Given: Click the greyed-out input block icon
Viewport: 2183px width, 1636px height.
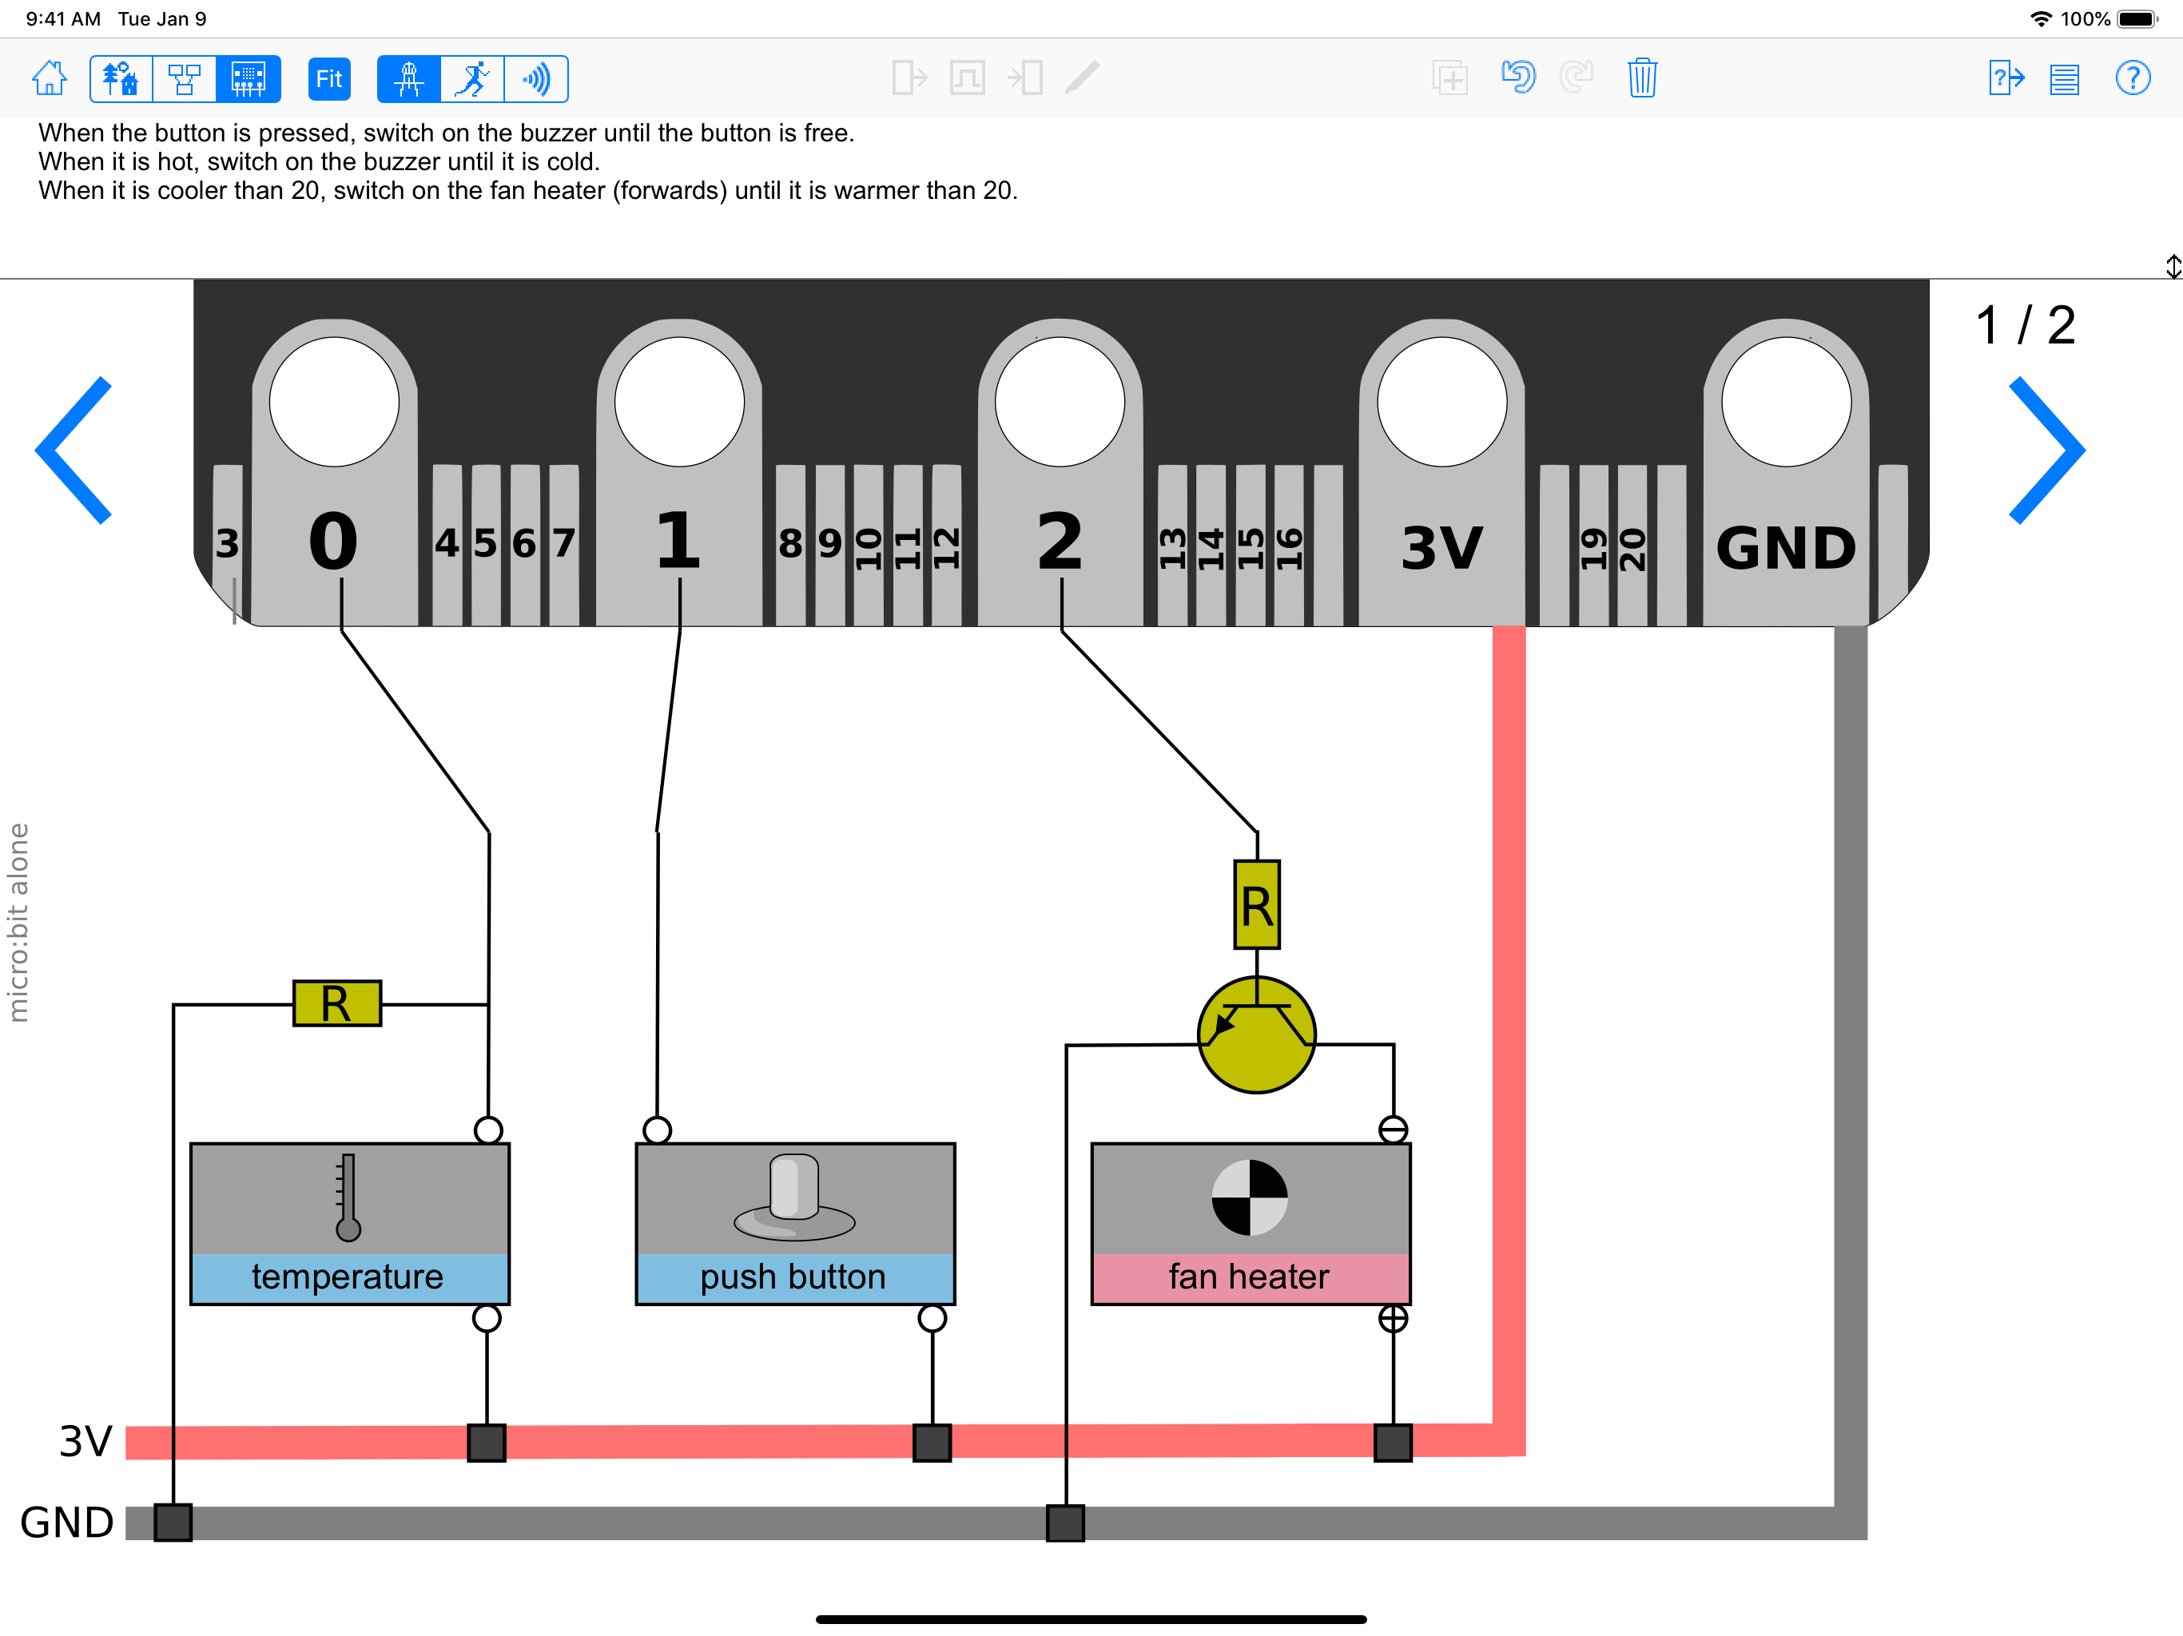Looking at the screenshot, I should 1025,78.
